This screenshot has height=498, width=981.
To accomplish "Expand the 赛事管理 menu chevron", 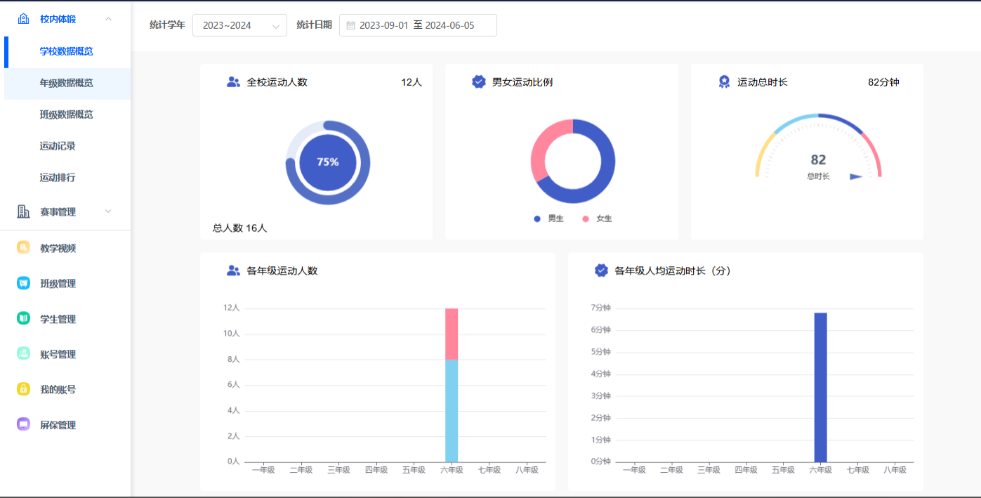I will [x=108, y=211].
